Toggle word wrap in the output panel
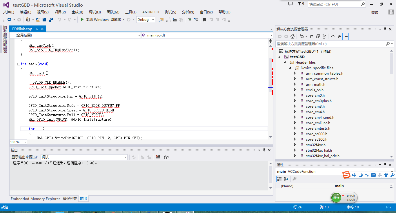Image resolution: width=396 pixels, height=213 pixels. (166, 157)
